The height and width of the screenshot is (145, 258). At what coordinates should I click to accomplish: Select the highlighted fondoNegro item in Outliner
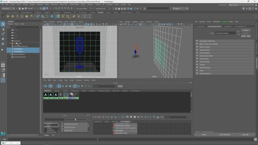23,49
